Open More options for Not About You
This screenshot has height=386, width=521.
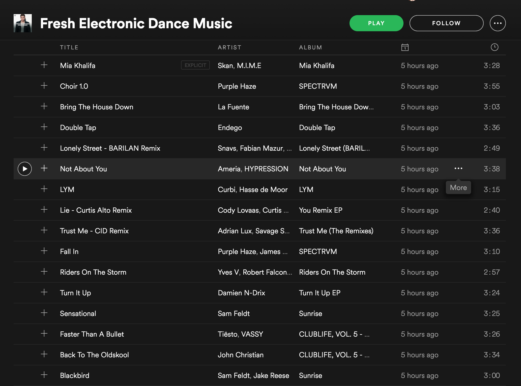[x=458, y=169]
